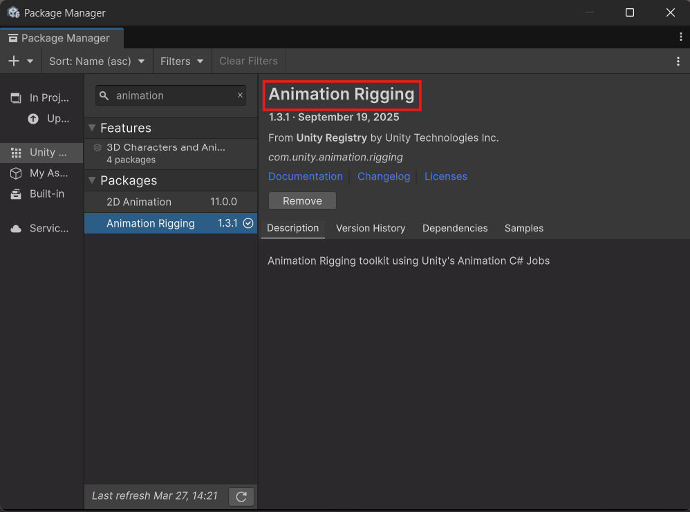Open the Filters dropdown

click(182, 61)
